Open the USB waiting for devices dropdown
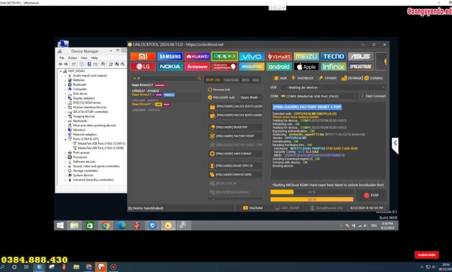The image size is (452, 272). (x=334, y=87)
